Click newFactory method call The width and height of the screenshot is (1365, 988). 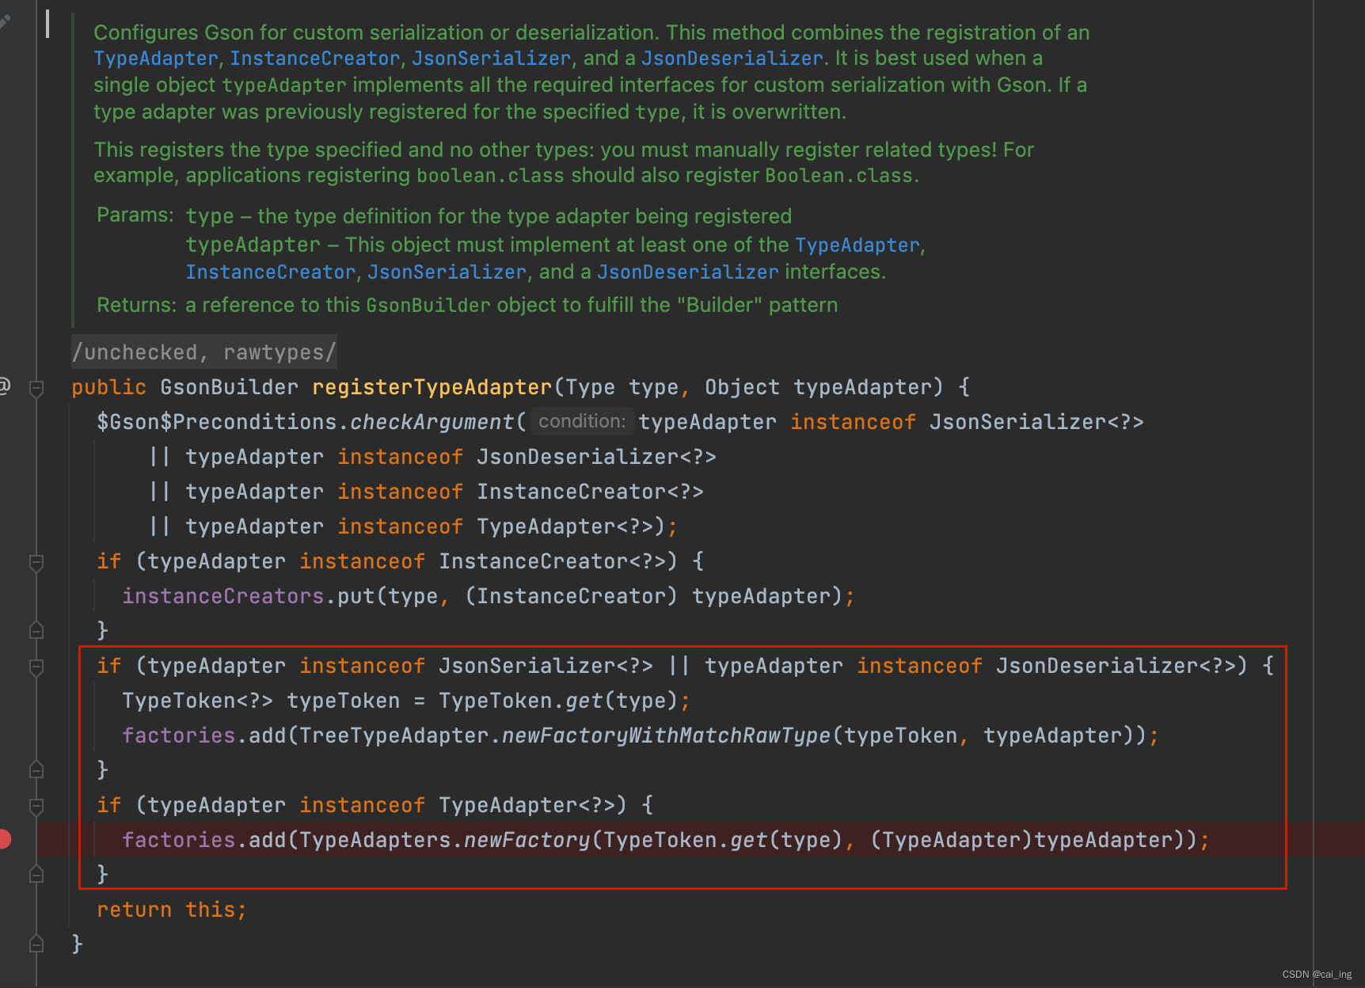click(x=527, y=840)
